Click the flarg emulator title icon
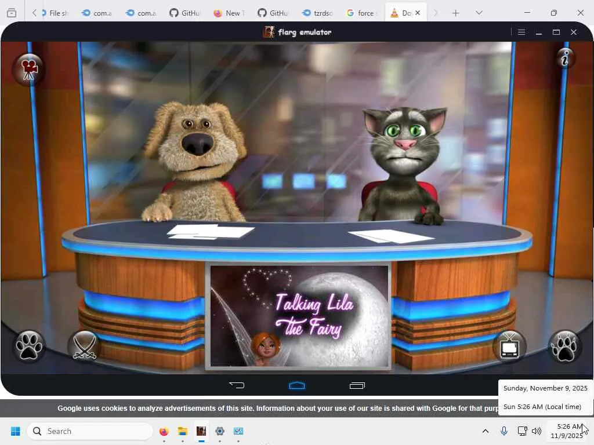This screenshot has height=445, width=594. point(269,32)
